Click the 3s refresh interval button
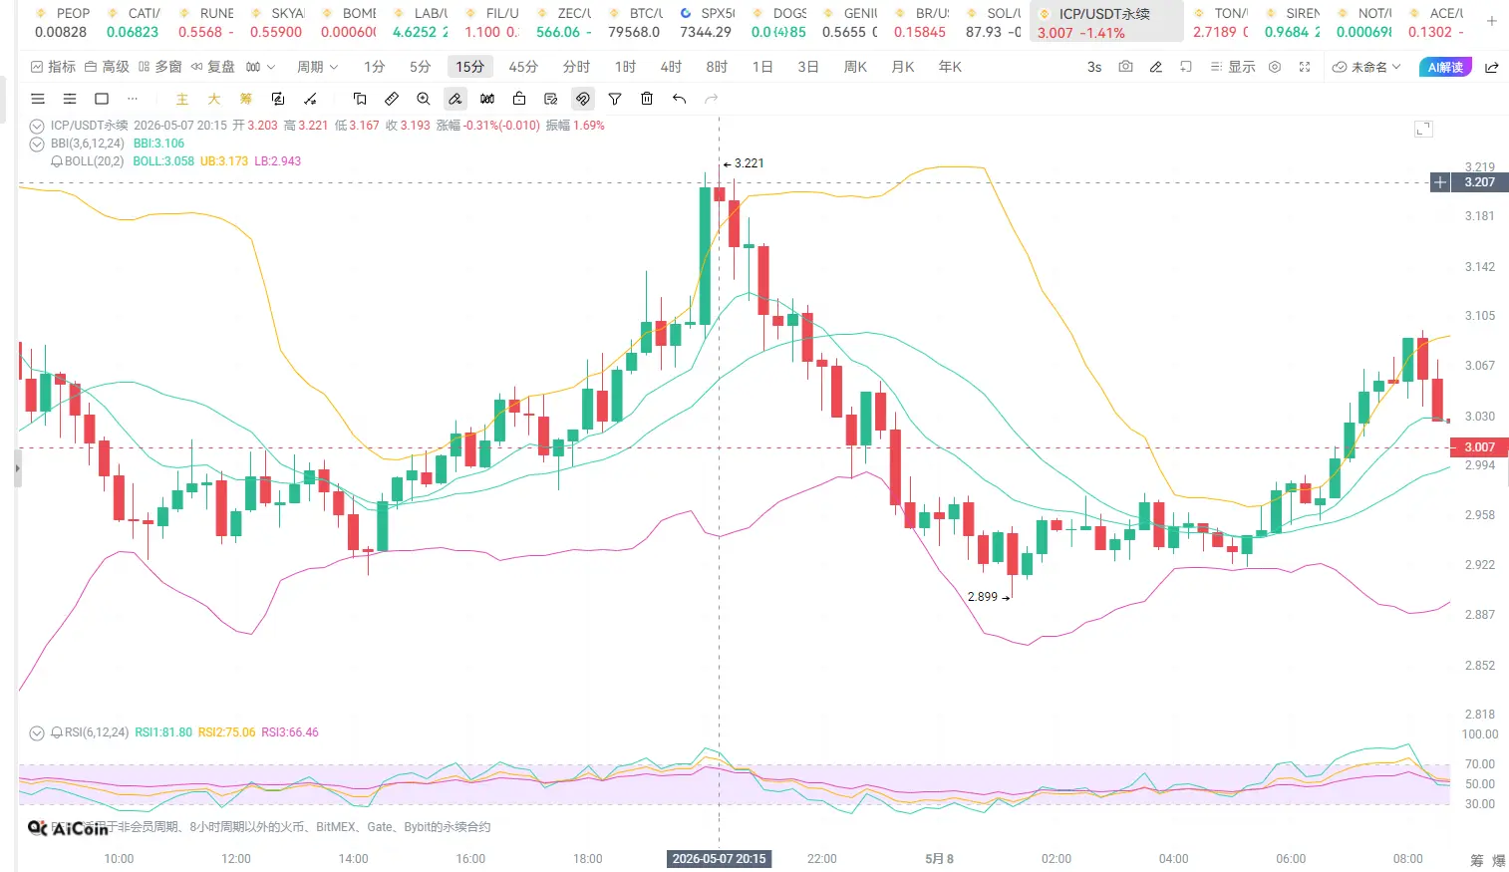This screenshot has width=1509, height=872. click(1094, 67)
